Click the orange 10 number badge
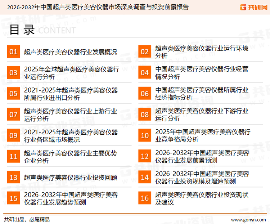270x224 pixels. tap(145, 135)
